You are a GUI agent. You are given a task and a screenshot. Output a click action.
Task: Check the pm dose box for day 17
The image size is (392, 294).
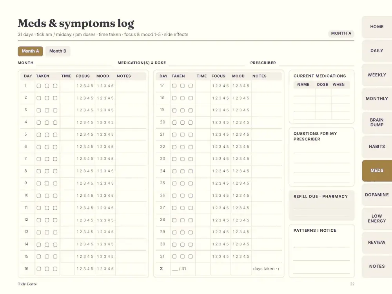[x=191, y=86]
